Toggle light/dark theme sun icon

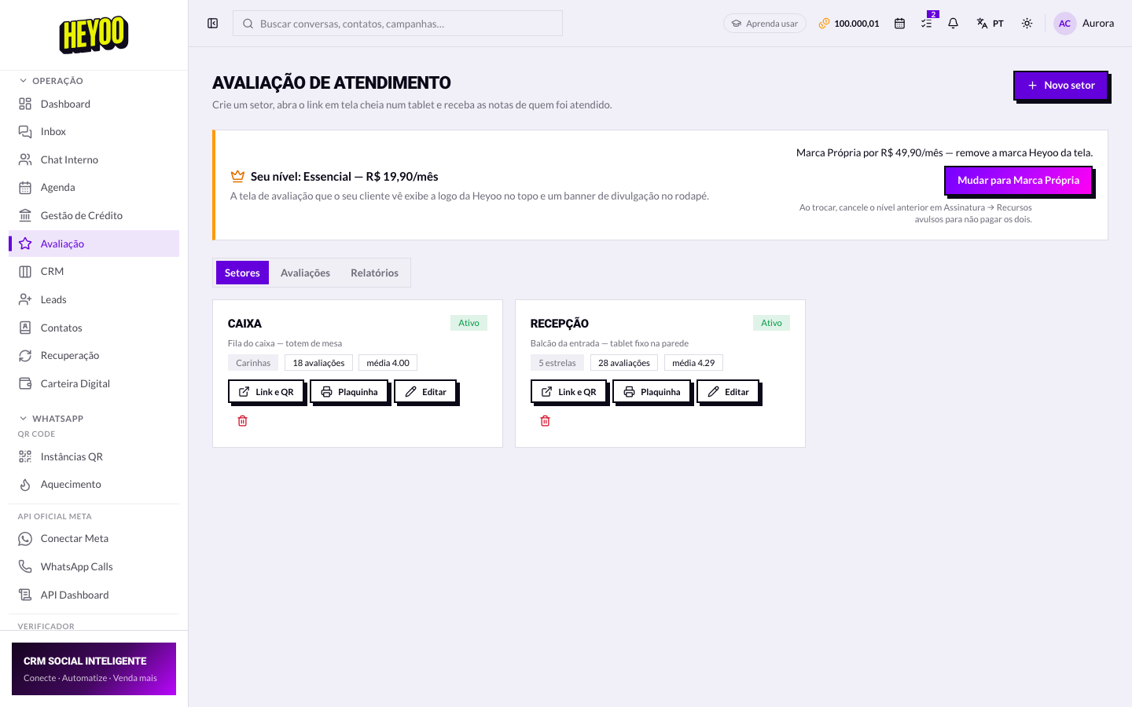tap(1027, 24)
